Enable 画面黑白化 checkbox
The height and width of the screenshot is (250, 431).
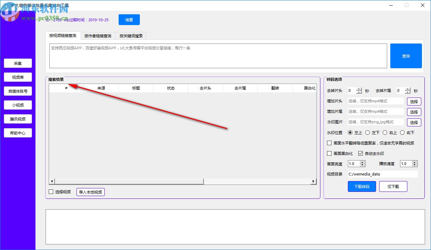[x=329, y=153]
